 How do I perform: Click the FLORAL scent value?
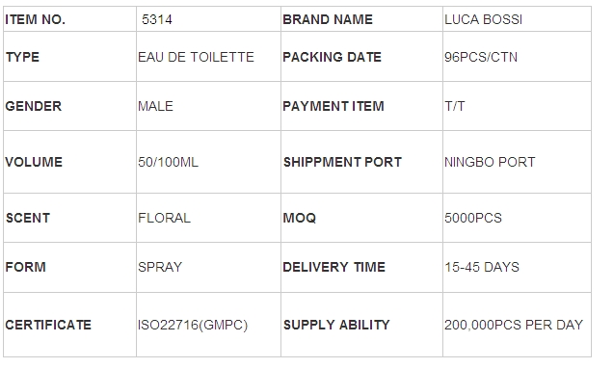[164, 218]
